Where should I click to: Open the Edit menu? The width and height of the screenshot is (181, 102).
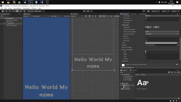coord(6,8)
